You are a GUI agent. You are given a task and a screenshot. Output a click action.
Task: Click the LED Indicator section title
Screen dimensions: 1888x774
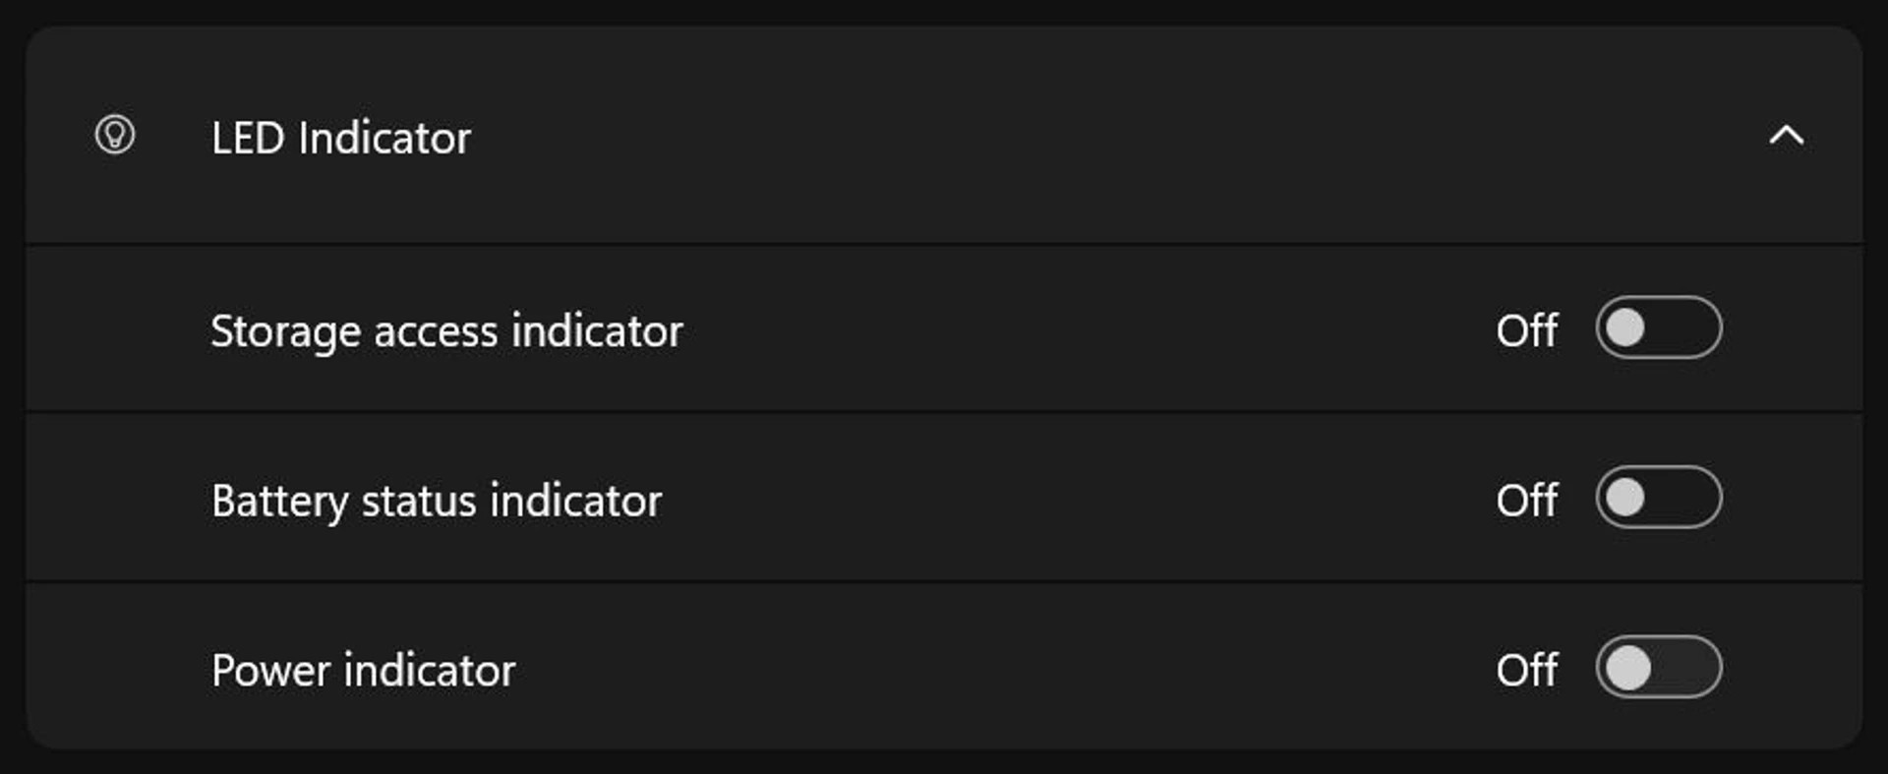(340, 138)
